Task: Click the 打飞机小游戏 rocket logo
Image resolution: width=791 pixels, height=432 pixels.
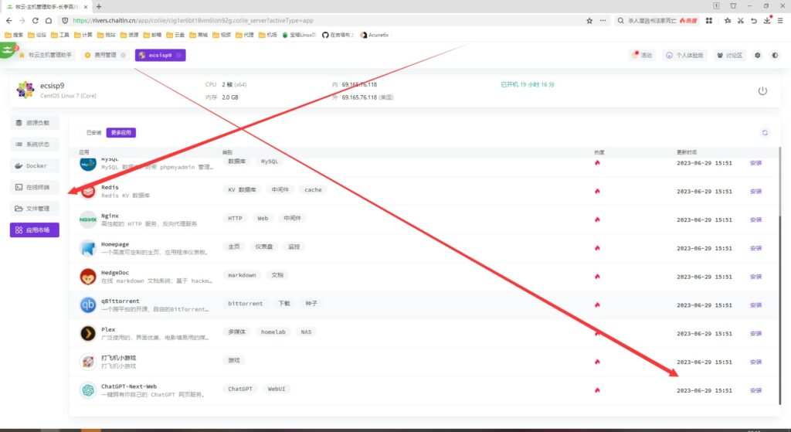Action: (x=88, y=362)
